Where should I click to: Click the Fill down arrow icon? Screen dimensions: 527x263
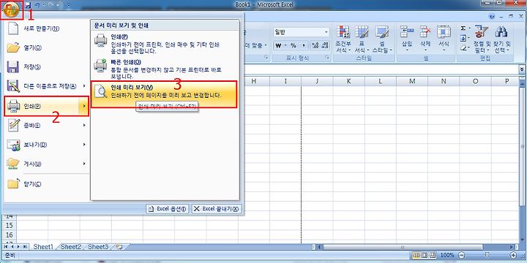tap(463, 37)
